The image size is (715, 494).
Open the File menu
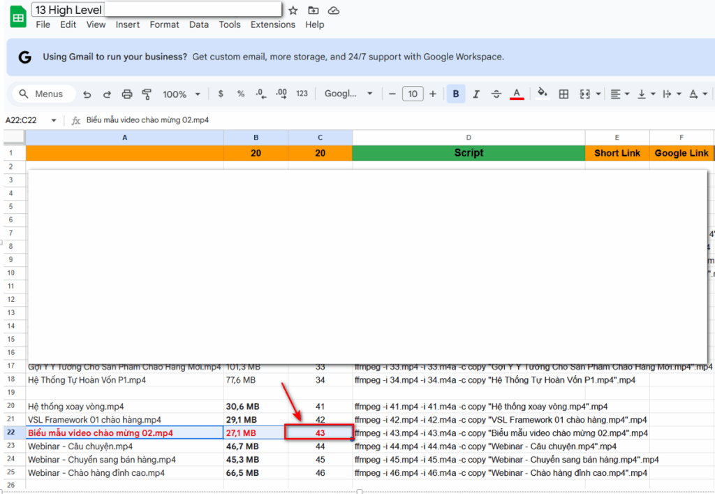coord(43,24)
